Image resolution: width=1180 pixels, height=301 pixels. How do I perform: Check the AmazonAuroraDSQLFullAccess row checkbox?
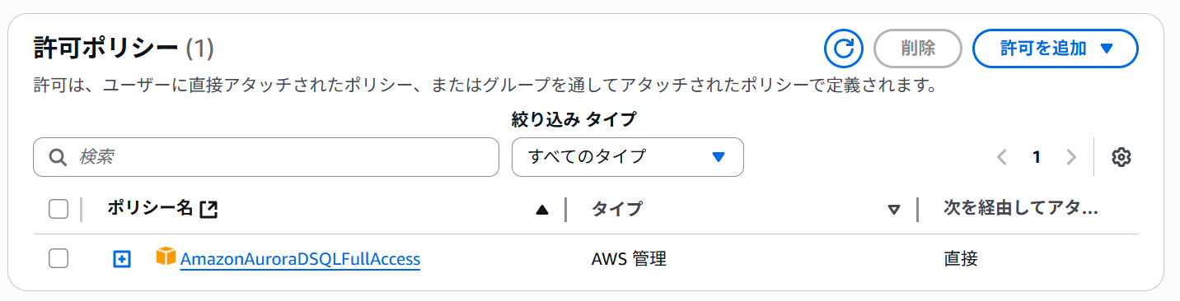59,259
